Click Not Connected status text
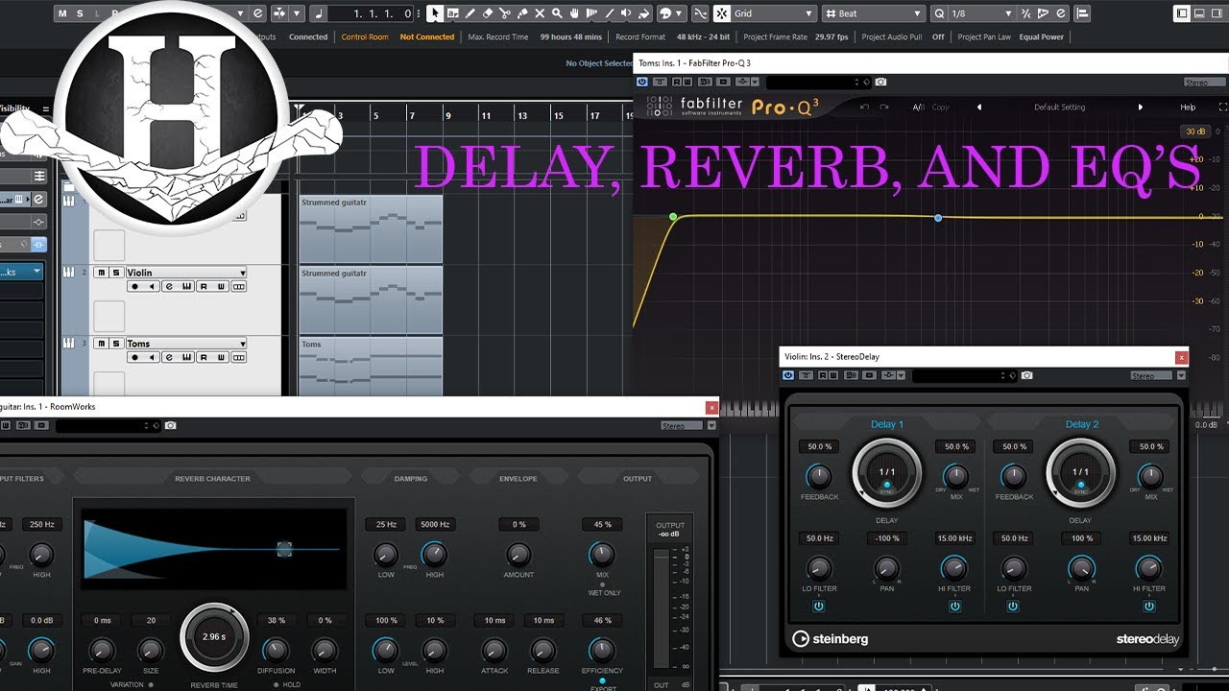 pos(427,36)
